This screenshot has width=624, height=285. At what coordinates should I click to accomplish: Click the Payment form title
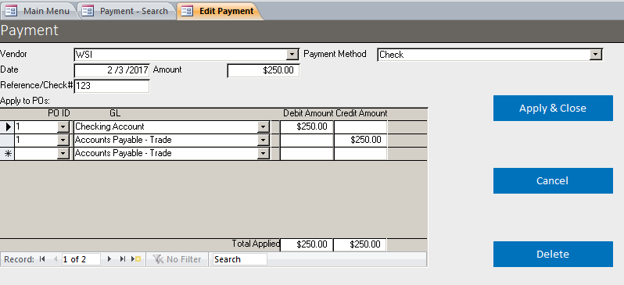[x=30, y=30]
